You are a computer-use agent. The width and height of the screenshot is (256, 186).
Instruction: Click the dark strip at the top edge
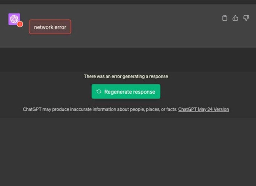[128, 2]
